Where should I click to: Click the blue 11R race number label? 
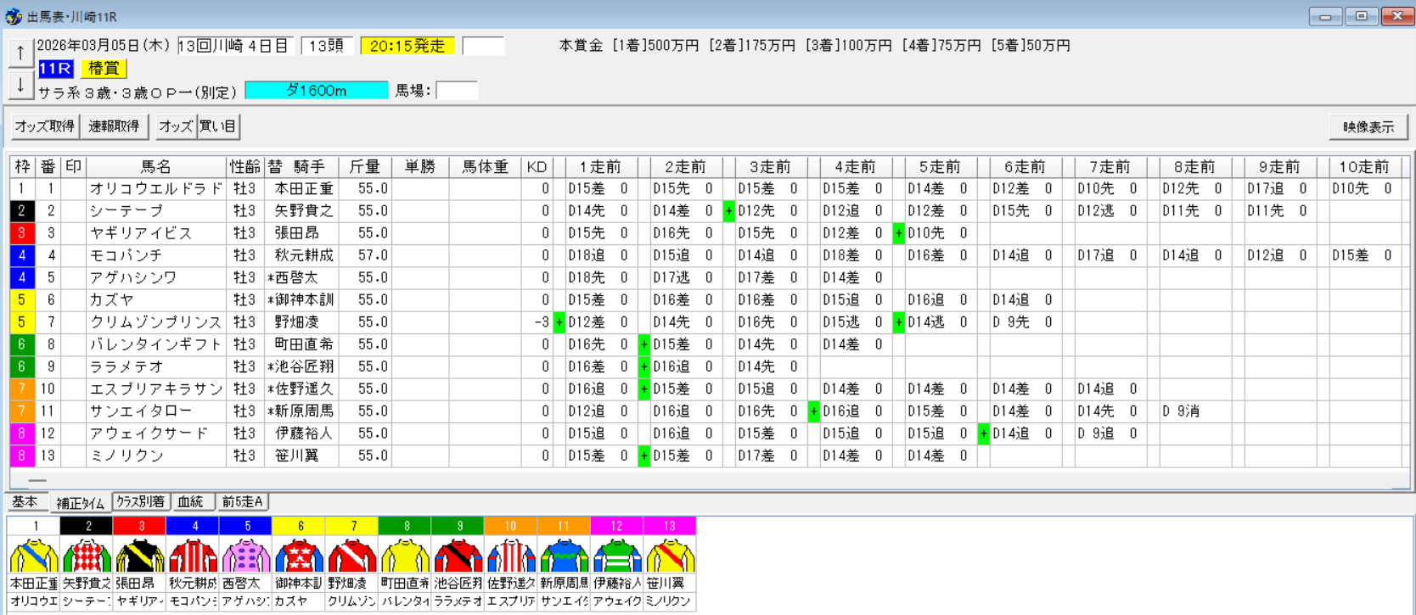pos(55,69)
